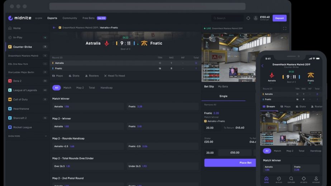The image size is (331, 186).
Task: Tap Explore in phone bottom bar
Action: click(291, 180)
